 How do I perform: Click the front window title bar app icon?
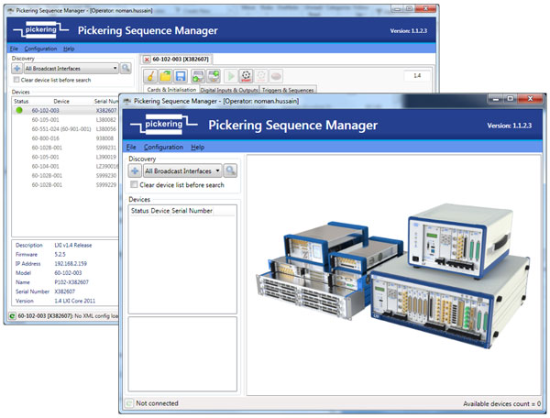[126, 102]
